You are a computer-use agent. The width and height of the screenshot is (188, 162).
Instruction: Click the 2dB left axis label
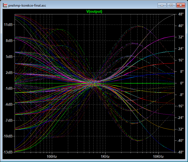9,73
